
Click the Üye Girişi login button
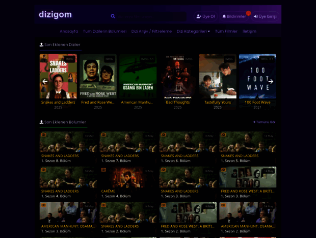tap(265, 16)
